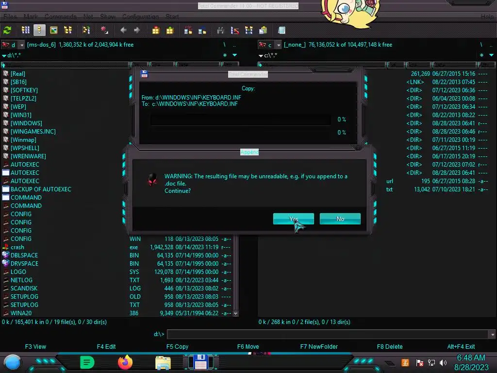Click the F7 NewFolder button
The width and height of the screenshot is (497, 373).
click(319, 347)
